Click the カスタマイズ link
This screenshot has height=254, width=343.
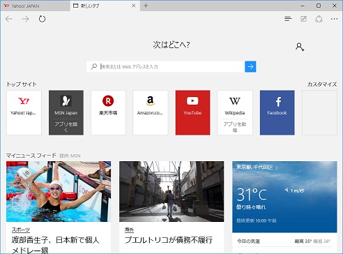pos(322,84)
